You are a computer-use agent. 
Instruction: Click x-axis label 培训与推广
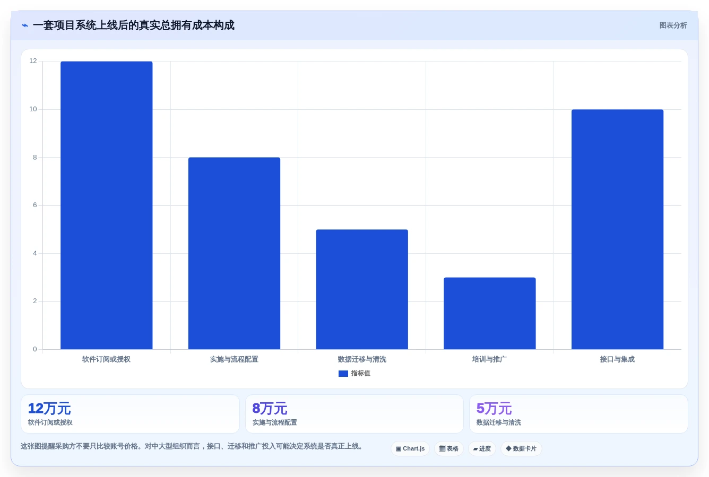click(x=490, y=359)
